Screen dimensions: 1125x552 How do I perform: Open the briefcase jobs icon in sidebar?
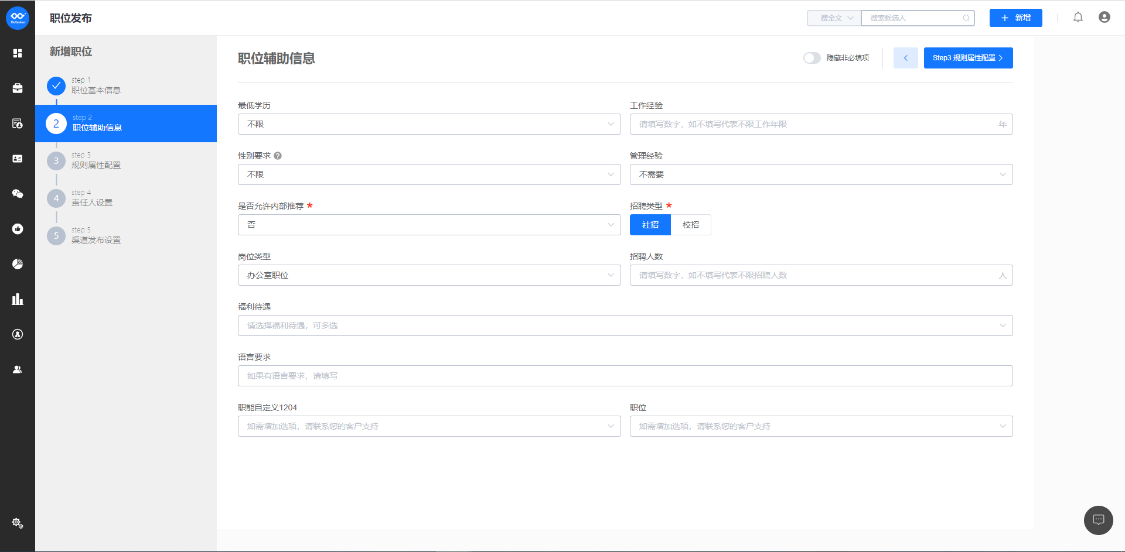pyautogui.click(x=18, y=88)
